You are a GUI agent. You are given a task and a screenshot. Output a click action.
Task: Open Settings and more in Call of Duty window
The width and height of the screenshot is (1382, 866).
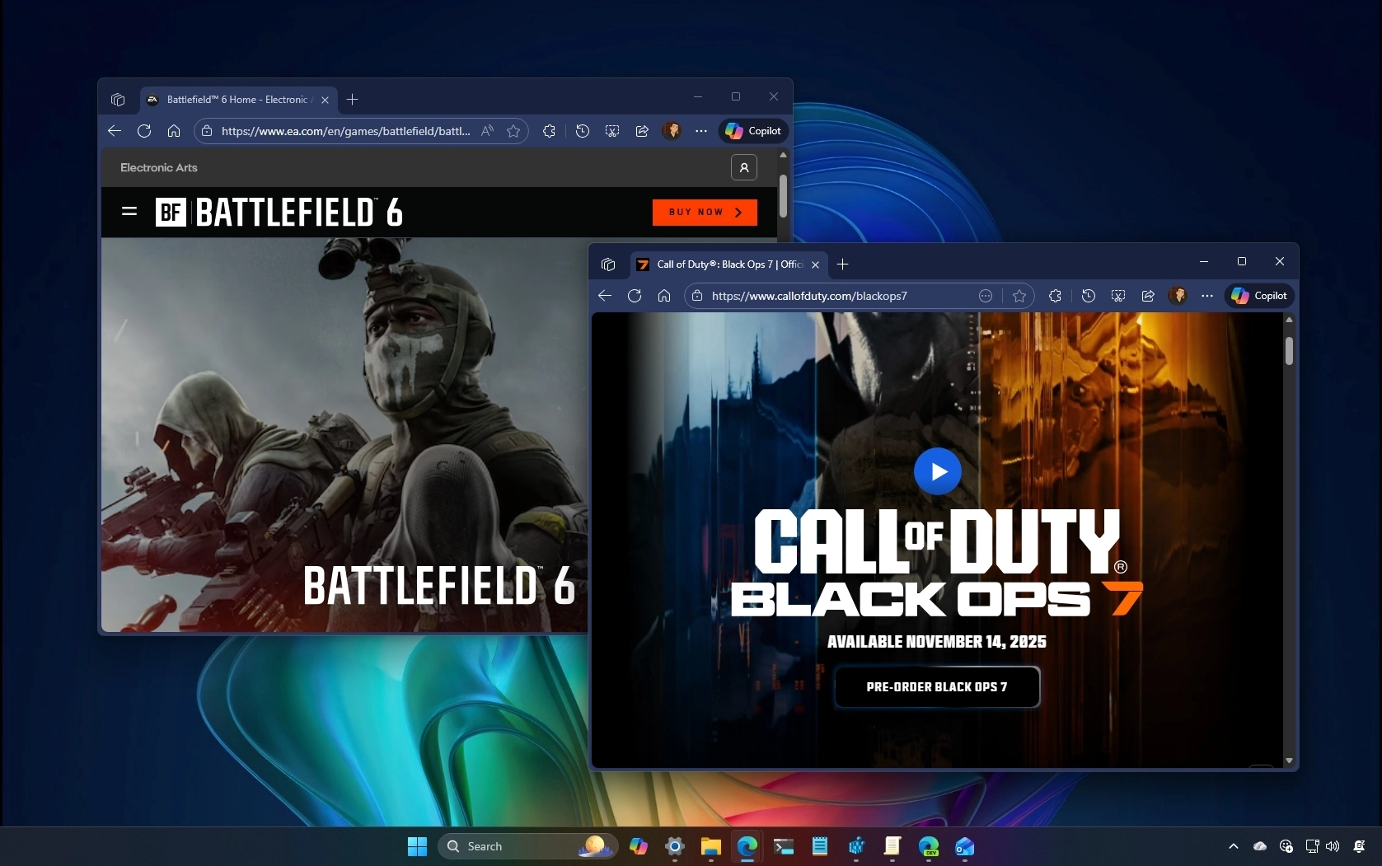tap(1207, 296)
